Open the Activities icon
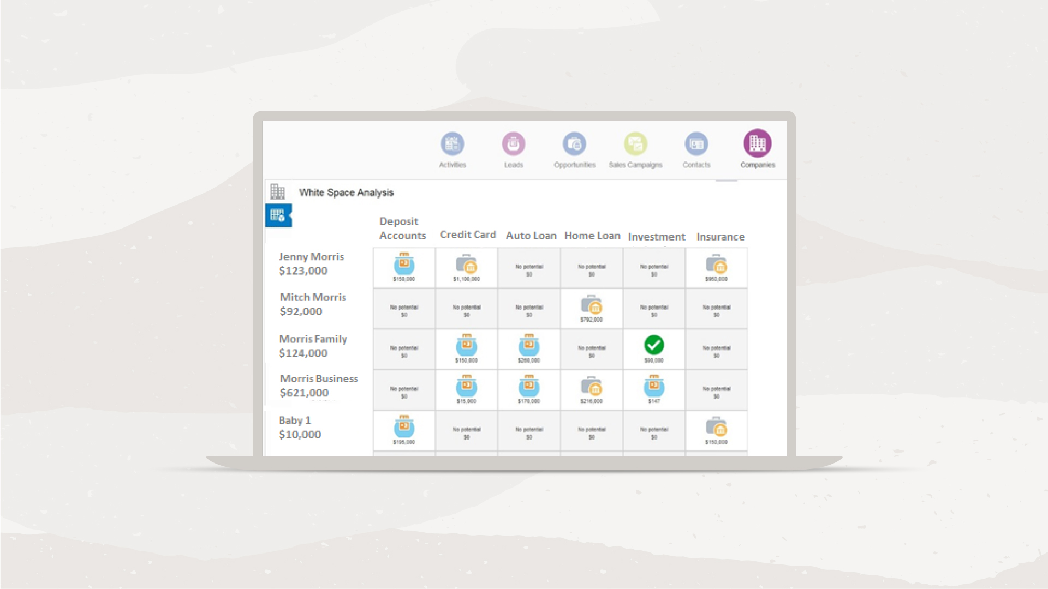This screenshot has height=589, width=1048. [452, 144]
